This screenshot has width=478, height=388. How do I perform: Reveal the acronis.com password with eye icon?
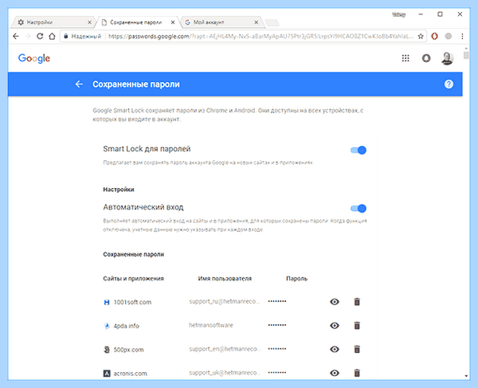tap(335, 373)
